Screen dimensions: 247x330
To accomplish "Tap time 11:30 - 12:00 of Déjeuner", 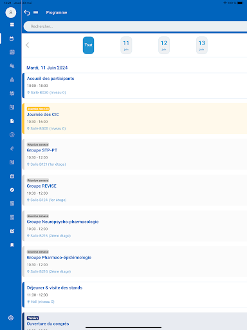I will point(37,295).
